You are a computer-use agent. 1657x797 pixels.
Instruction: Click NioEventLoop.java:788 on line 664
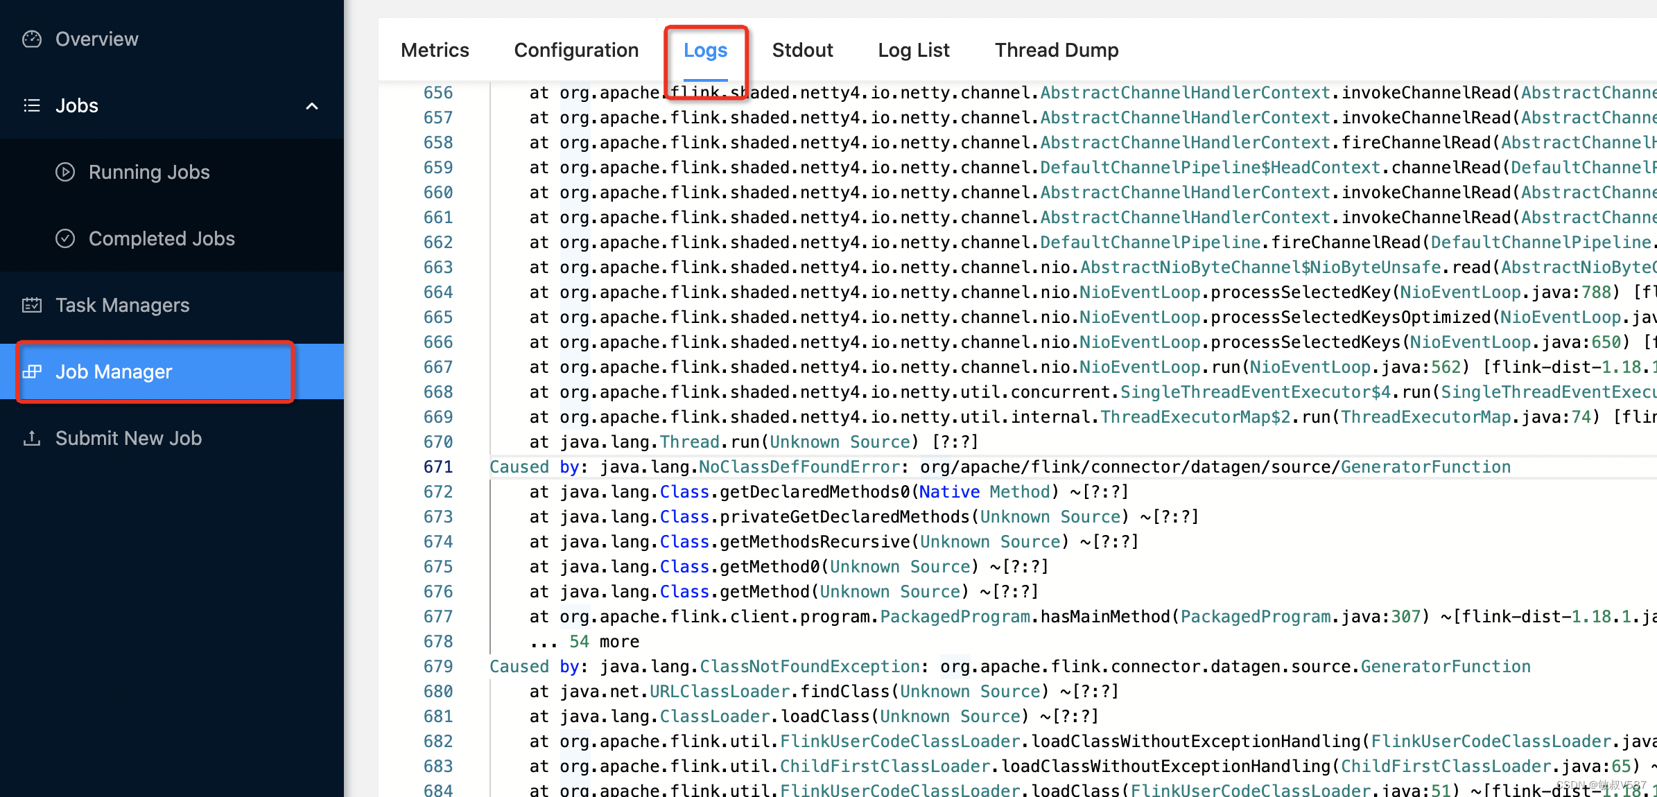1506,292
